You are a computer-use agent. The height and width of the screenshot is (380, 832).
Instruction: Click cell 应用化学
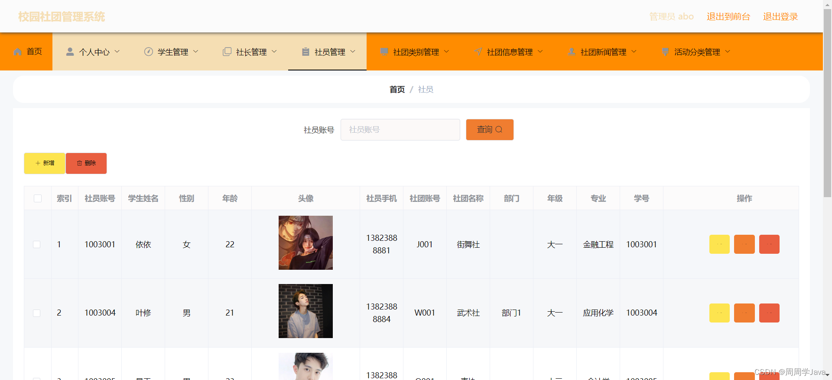(x=598, y=313)
